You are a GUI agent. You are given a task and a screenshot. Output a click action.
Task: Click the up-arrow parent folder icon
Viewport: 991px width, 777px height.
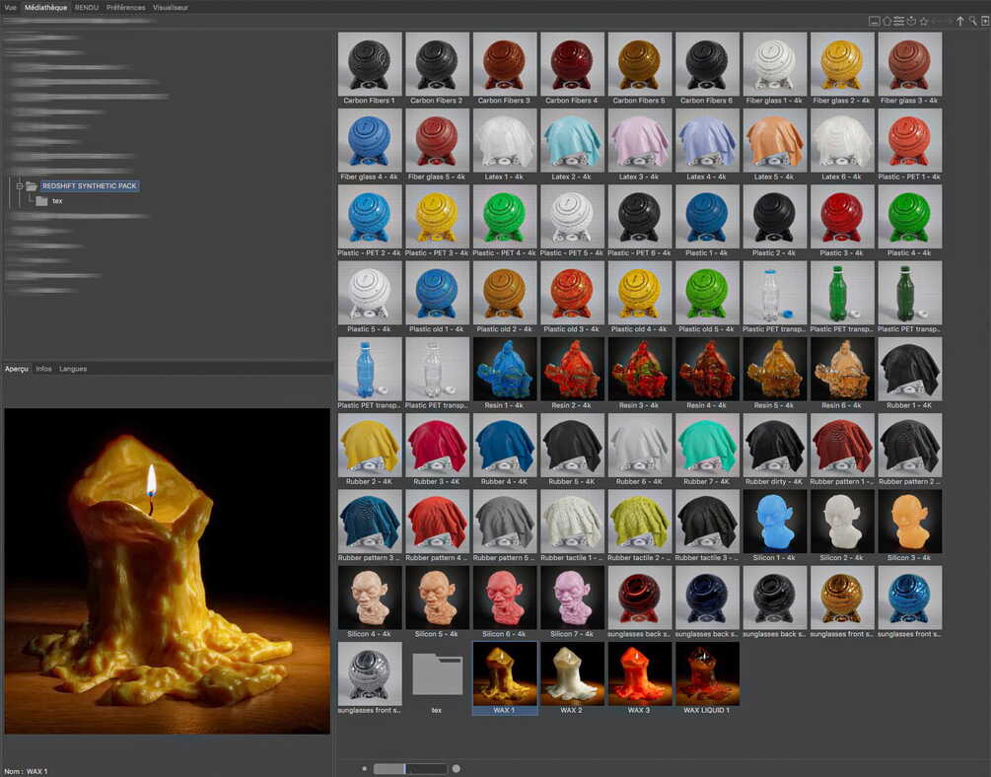click(x=960, y=21)
